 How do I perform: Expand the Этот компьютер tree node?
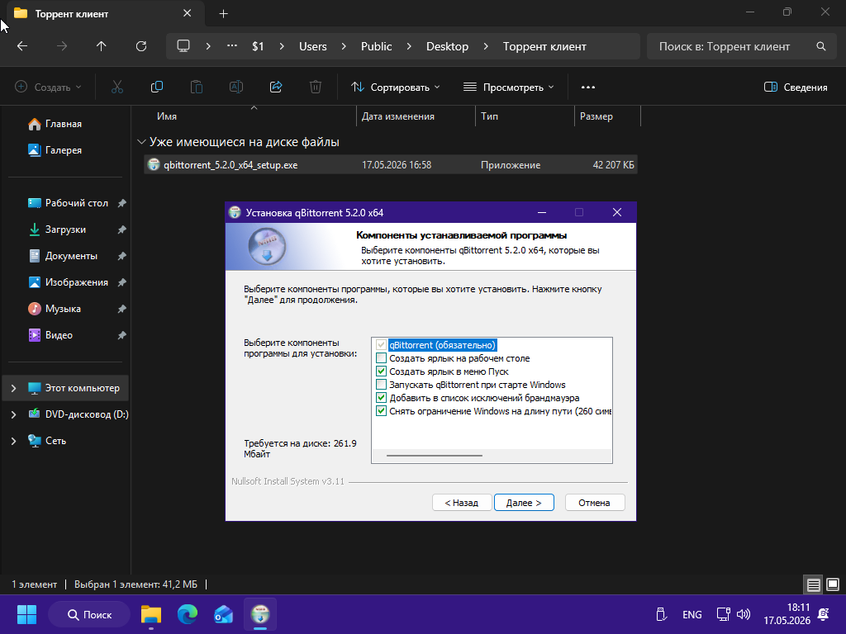[x=13, y=388]
